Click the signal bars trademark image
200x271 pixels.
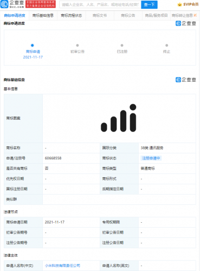point(119,118)
